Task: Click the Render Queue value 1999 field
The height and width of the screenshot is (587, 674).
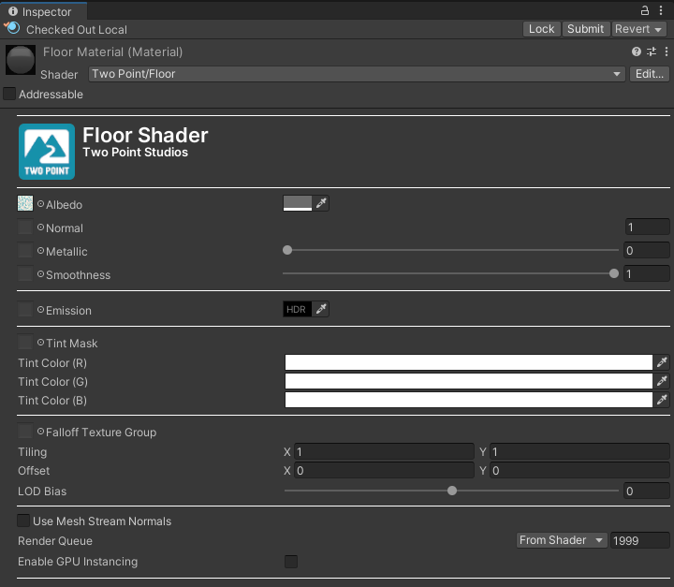Action: point(640,540)
